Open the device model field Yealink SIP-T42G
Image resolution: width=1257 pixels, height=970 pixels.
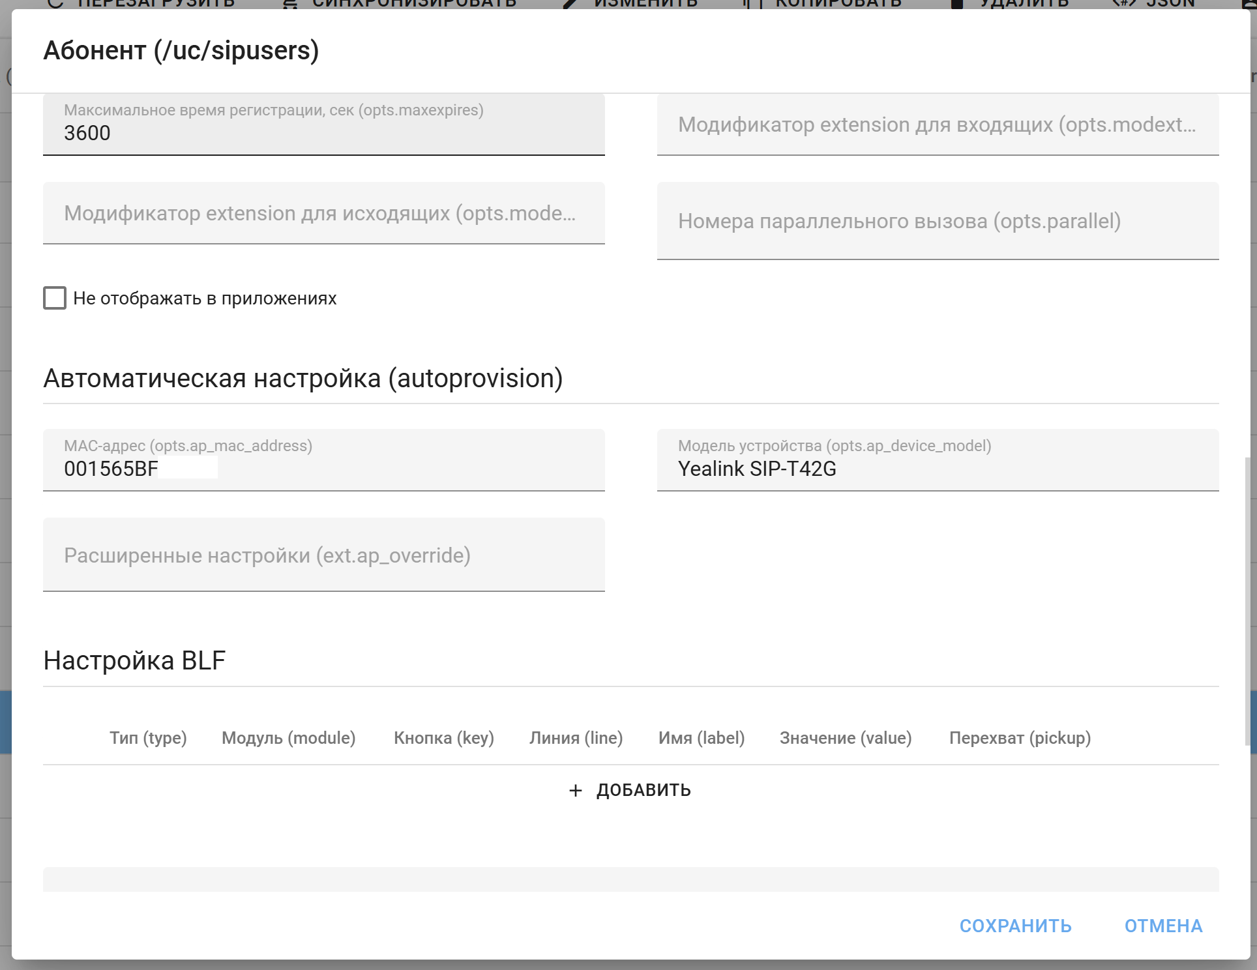coord(937,468)
